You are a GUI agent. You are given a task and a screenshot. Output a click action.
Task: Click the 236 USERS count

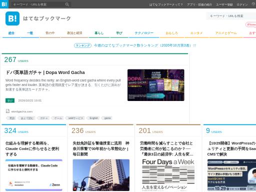coord(83,131)
